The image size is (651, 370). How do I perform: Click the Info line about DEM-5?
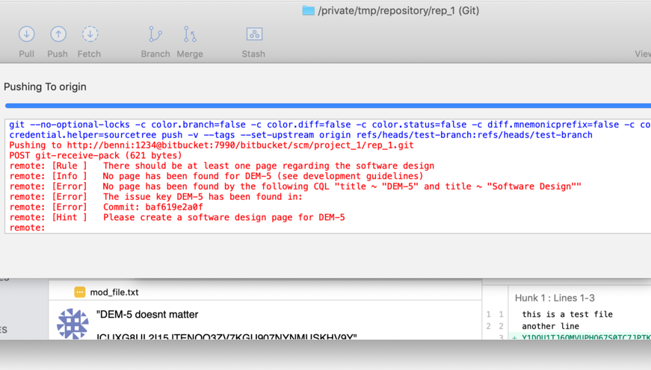point(216,176)
